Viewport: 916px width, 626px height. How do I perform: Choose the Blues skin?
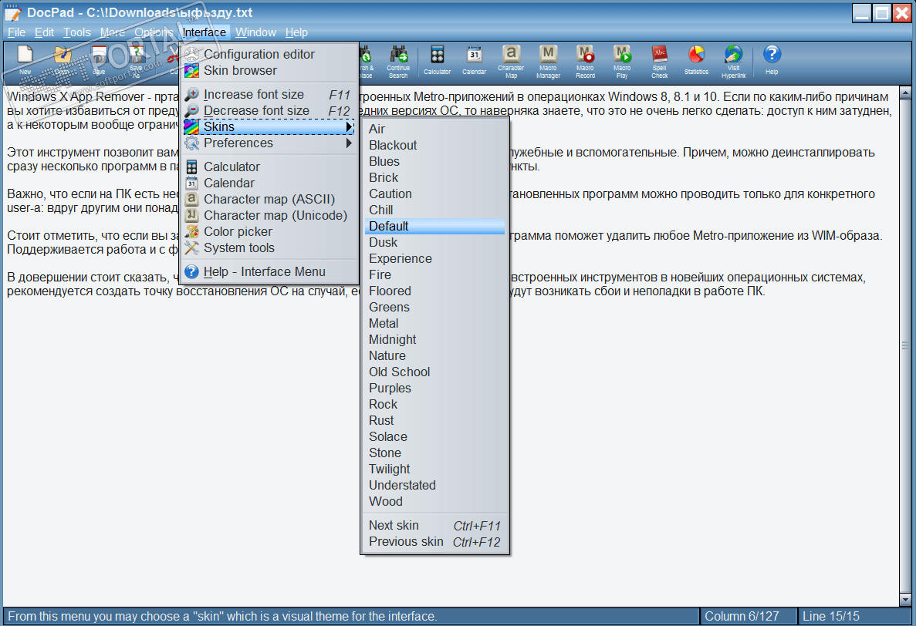[434, 162]
